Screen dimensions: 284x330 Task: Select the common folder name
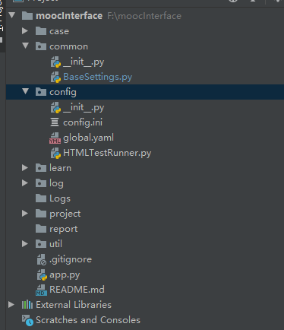(69, 46)
